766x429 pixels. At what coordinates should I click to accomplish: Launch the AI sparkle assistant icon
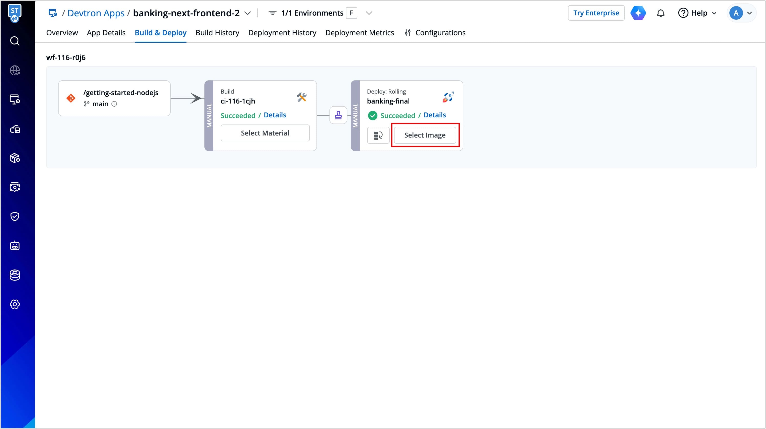[638, 13]
